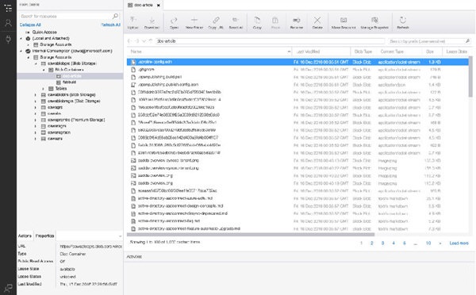Close the doc-article tab
The width and height of the screenshot is (476, 295).
point(158,6)
